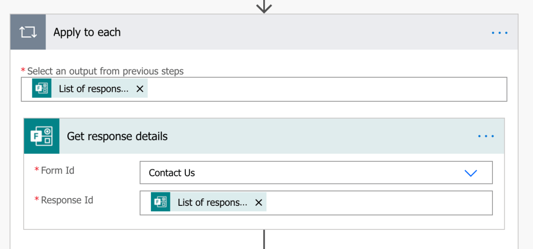Viewport: 533px width, 249px height.
Task: Remove the token from Select an output field
Action: (x=140, y=89)
